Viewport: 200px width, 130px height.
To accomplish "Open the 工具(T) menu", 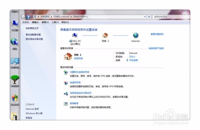I will [x=55, y=22].
